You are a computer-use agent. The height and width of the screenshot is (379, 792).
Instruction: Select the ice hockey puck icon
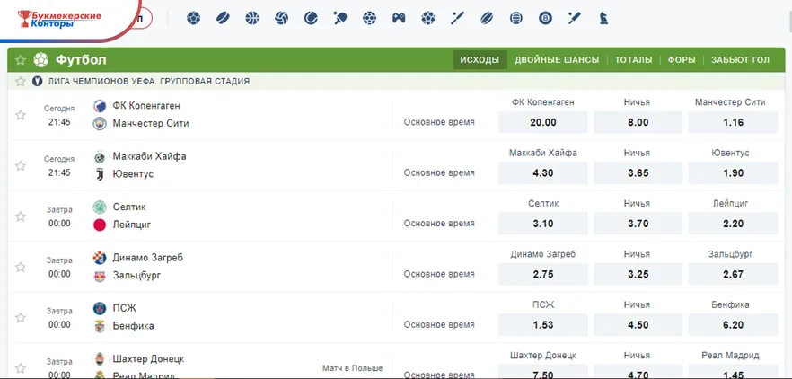(223, 18)
